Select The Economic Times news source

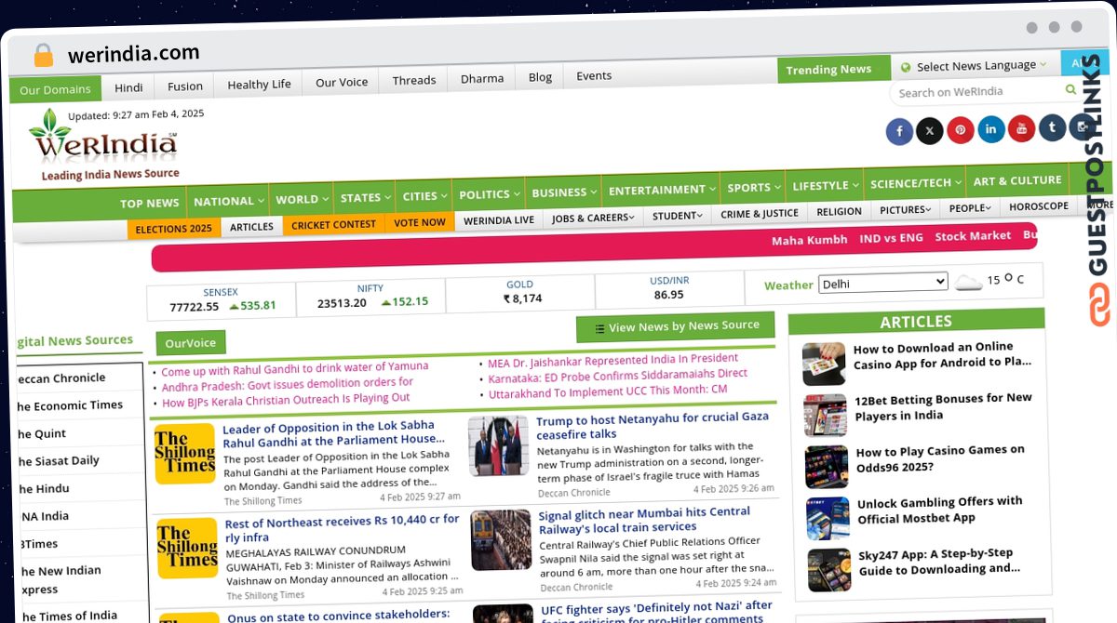tap(70, 405)
